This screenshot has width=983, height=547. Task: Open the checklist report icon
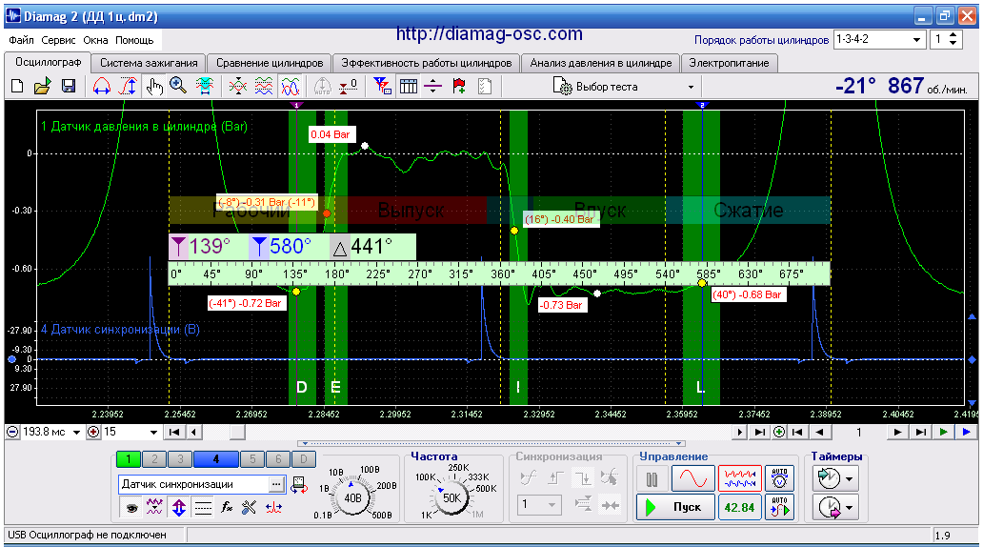[485, 86]
